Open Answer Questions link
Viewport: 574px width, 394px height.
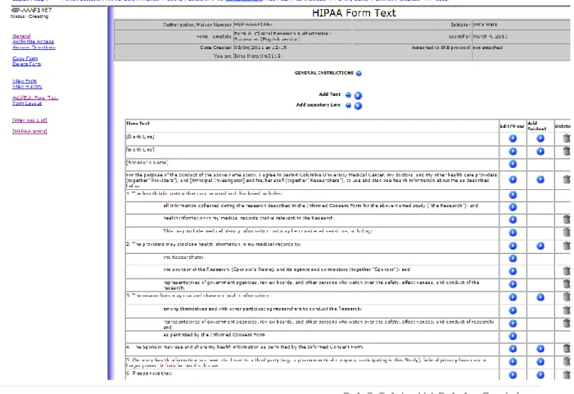point(34,48)
